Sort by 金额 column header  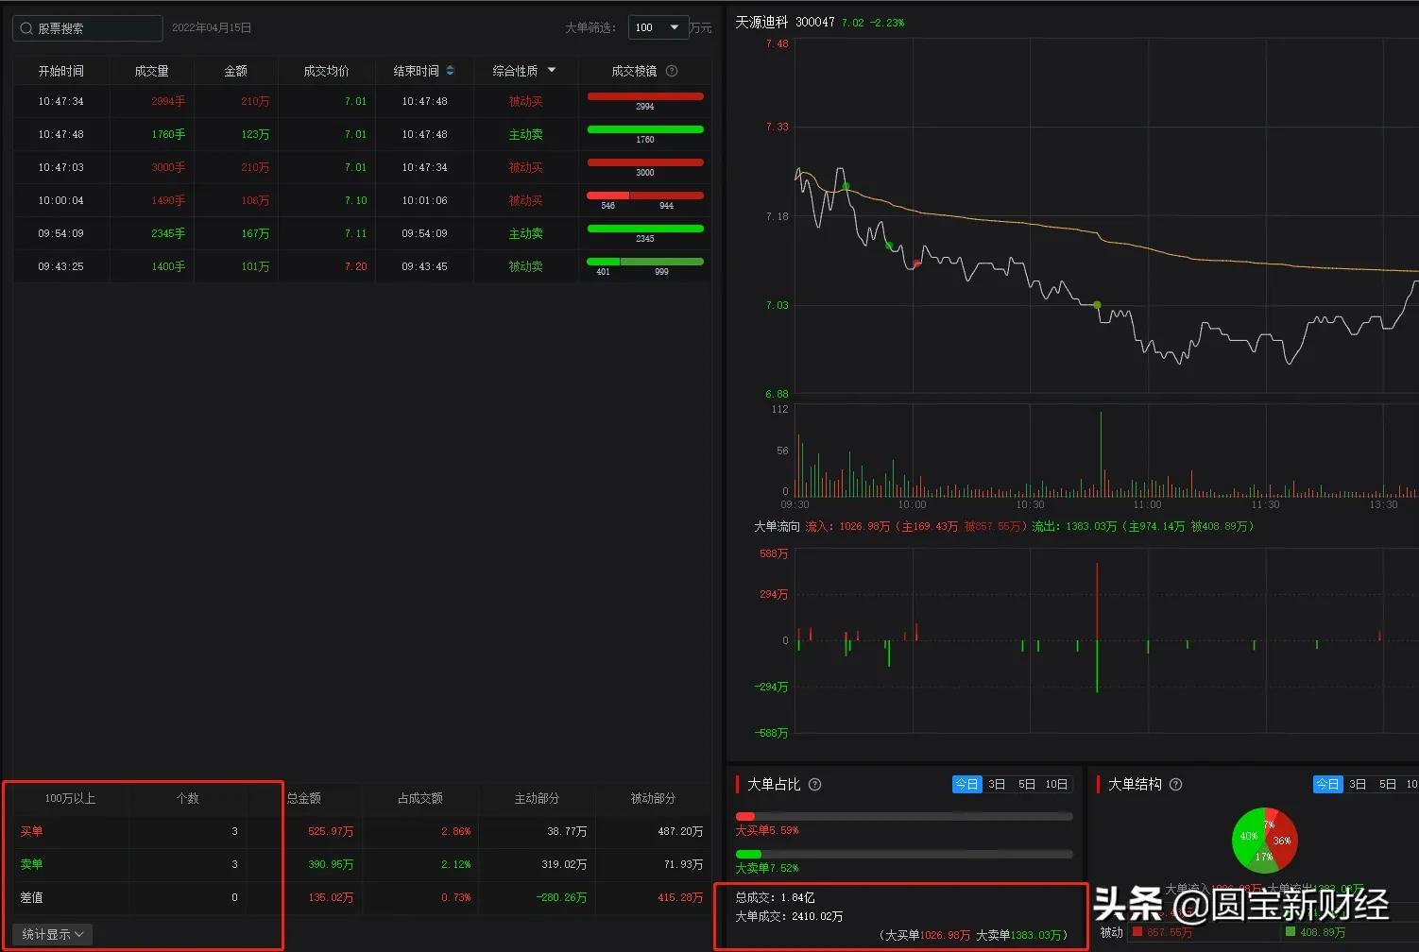click(x=236, y=71)
